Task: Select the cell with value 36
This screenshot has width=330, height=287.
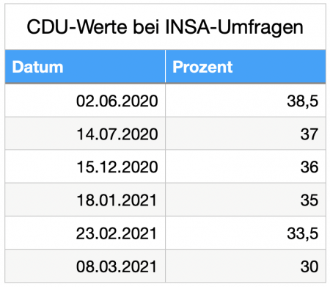Action: click(246, 167)
